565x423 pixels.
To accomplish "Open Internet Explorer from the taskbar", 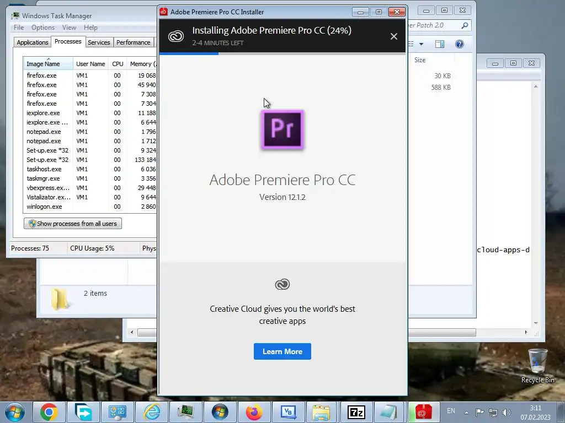I will tap(152, 412).
